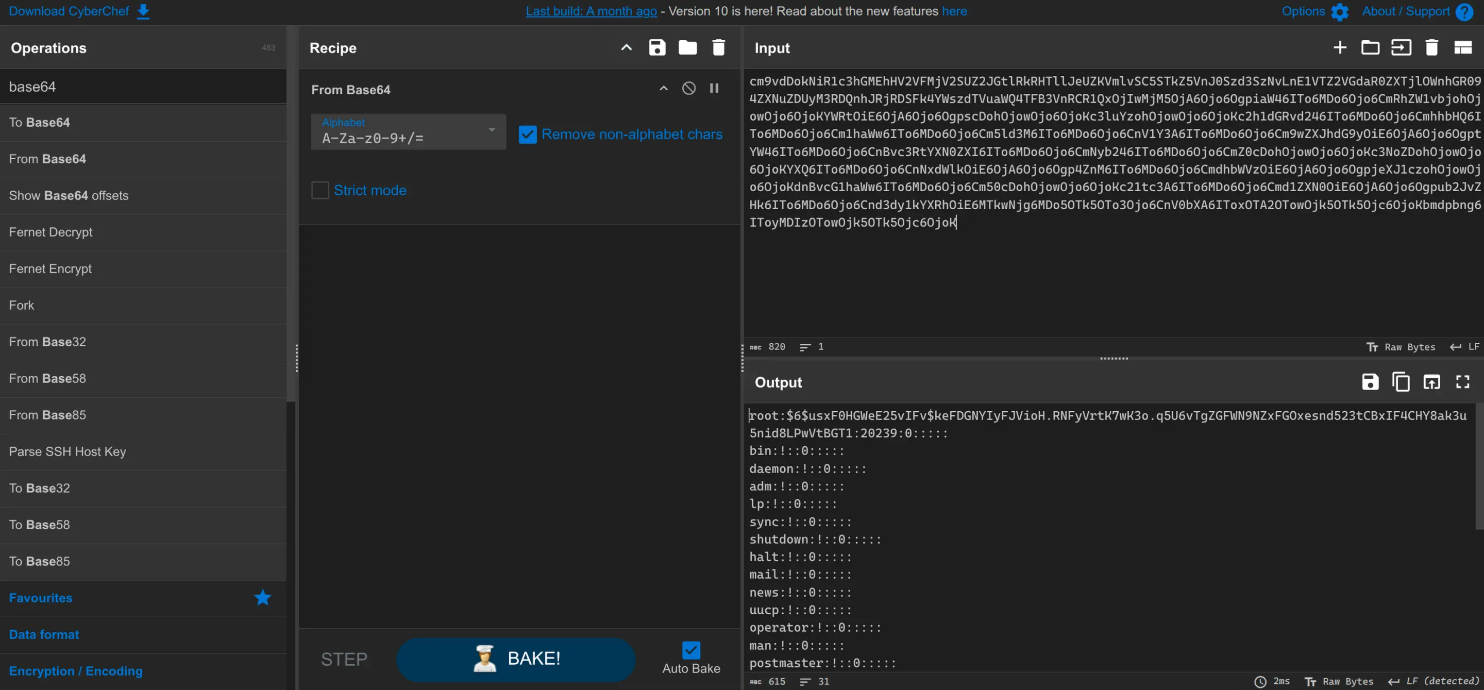1484x690 pixels.
Task: Copy raw output to clipboard
Action: pos(1401,382)
